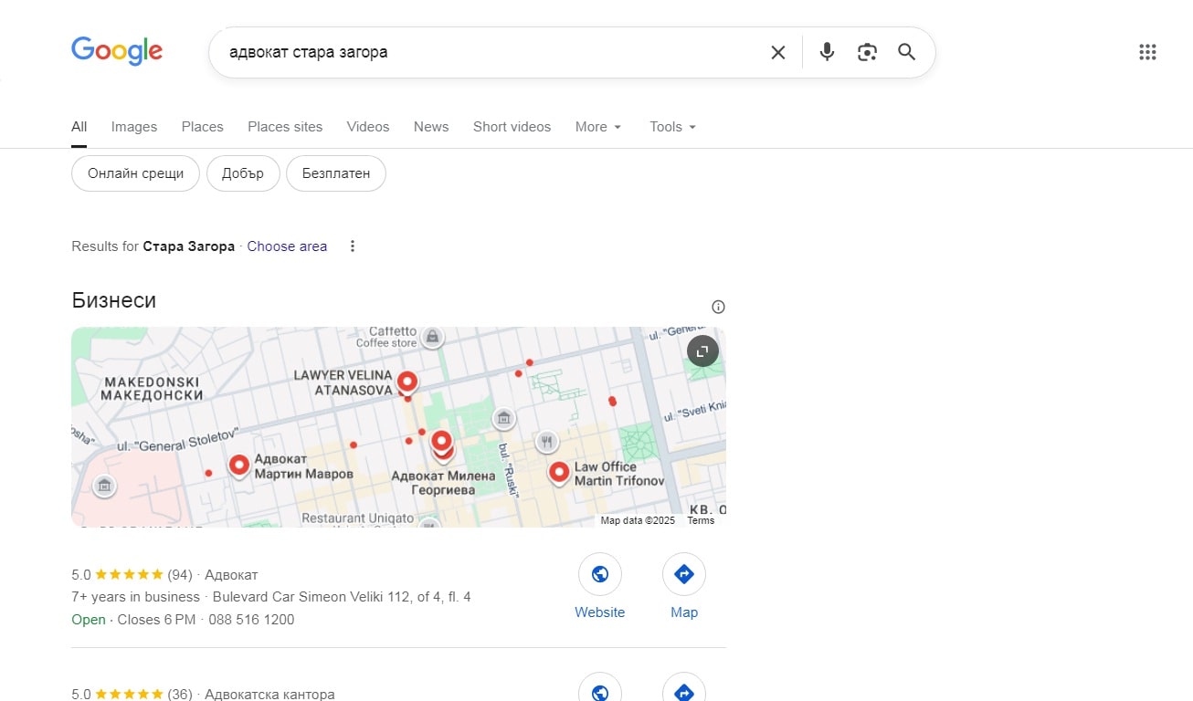Expand the More search categories dropdown

[x=598, y=127]
